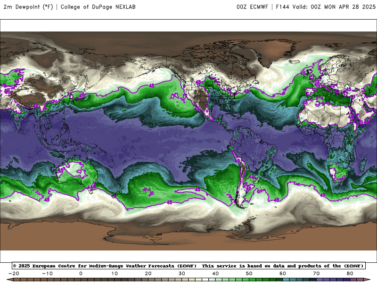Click the -20 color scale label

(14, 274)
